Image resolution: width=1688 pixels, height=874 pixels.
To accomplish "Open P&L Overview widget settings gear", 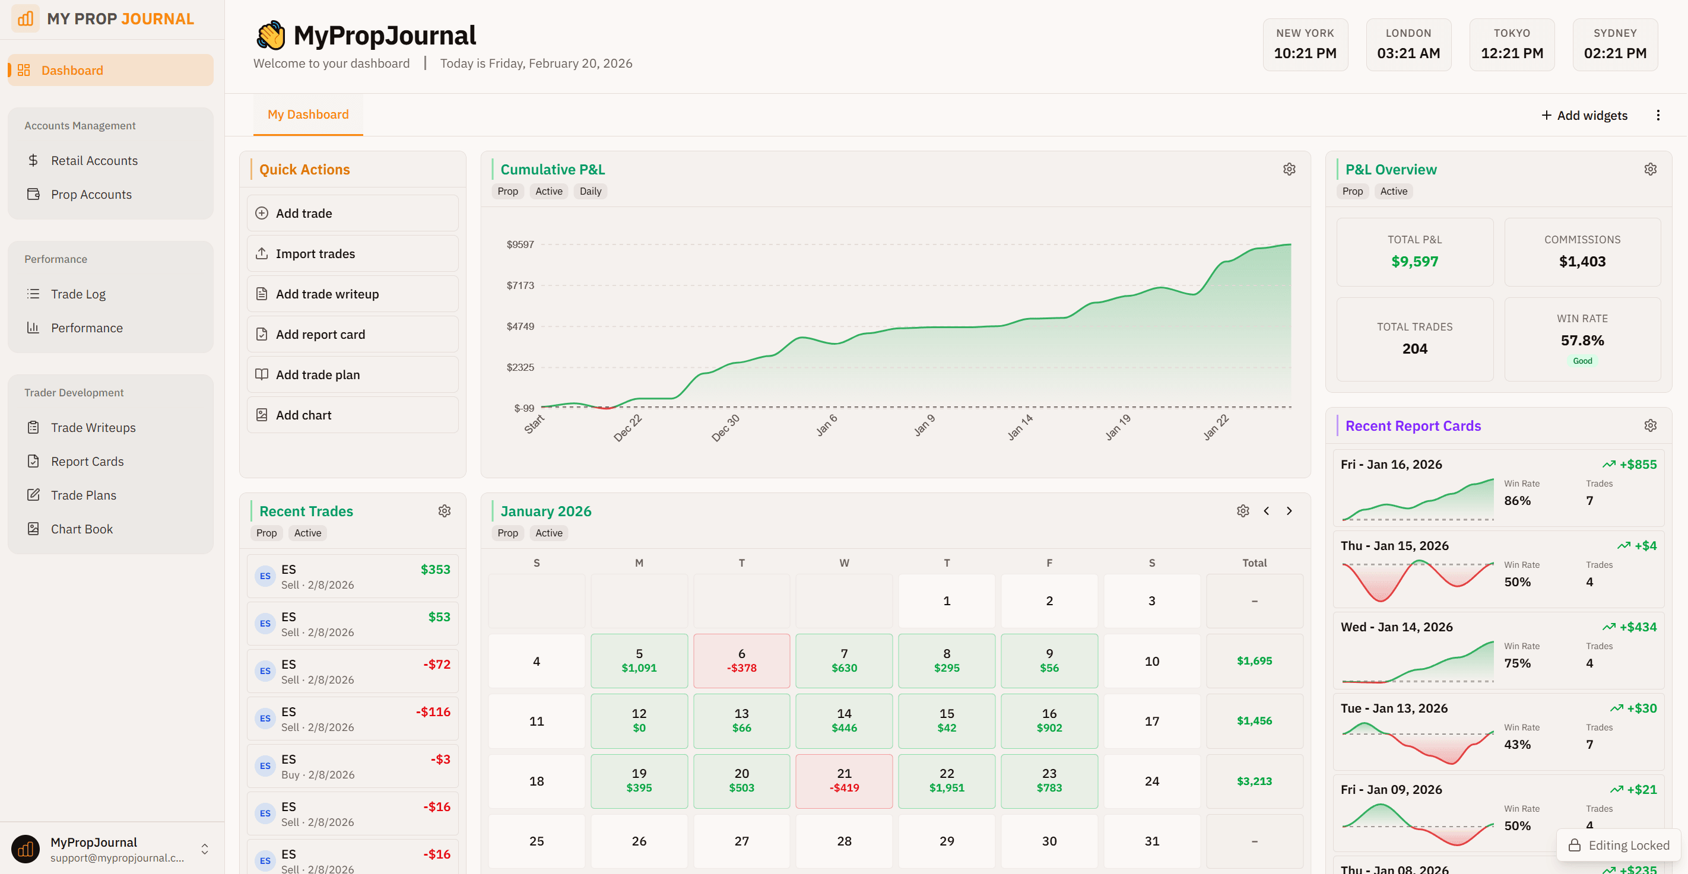I will [1650, 170].
